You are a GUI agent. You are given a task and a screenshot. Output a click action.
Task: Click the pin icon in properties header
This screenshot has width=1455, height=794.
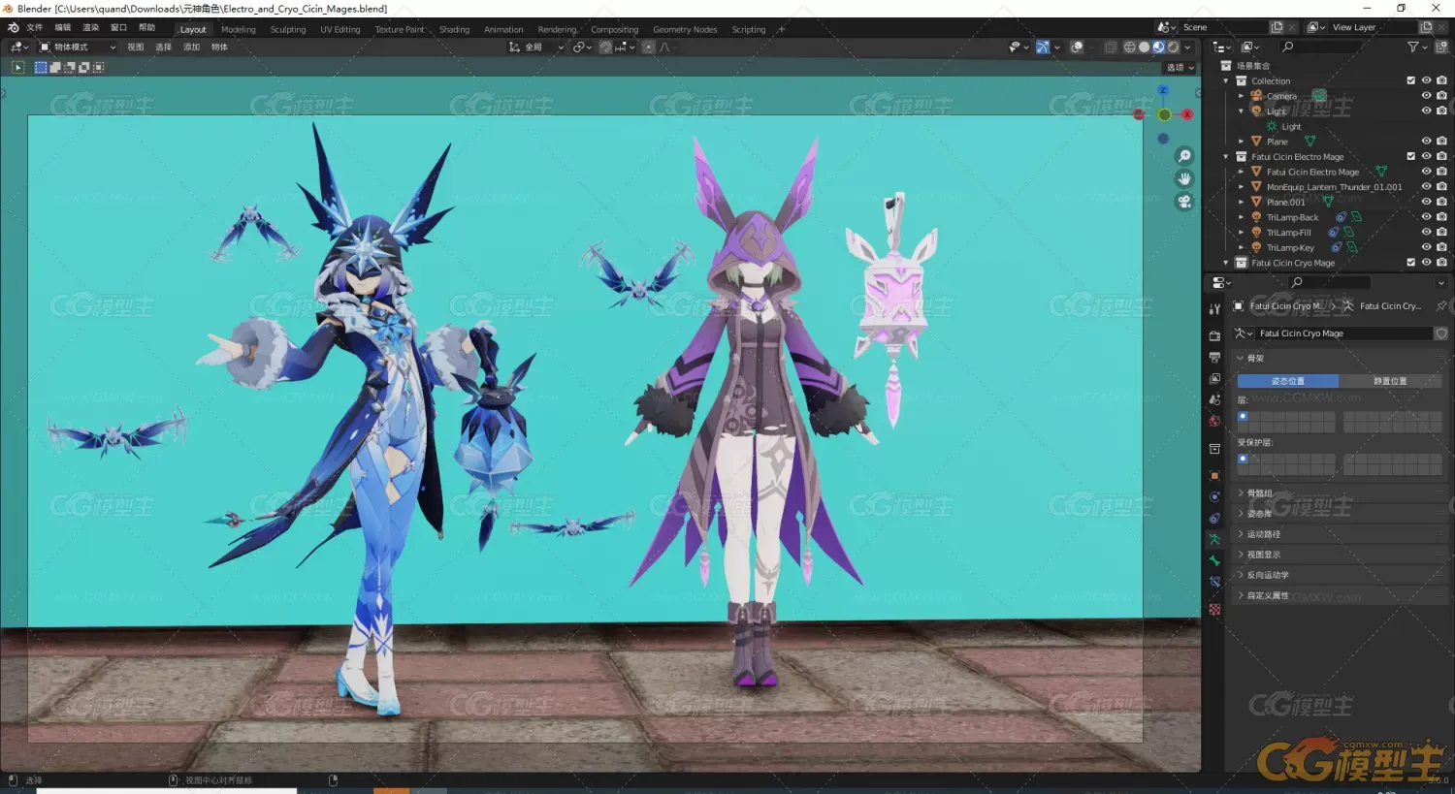tap(1441, 305)
